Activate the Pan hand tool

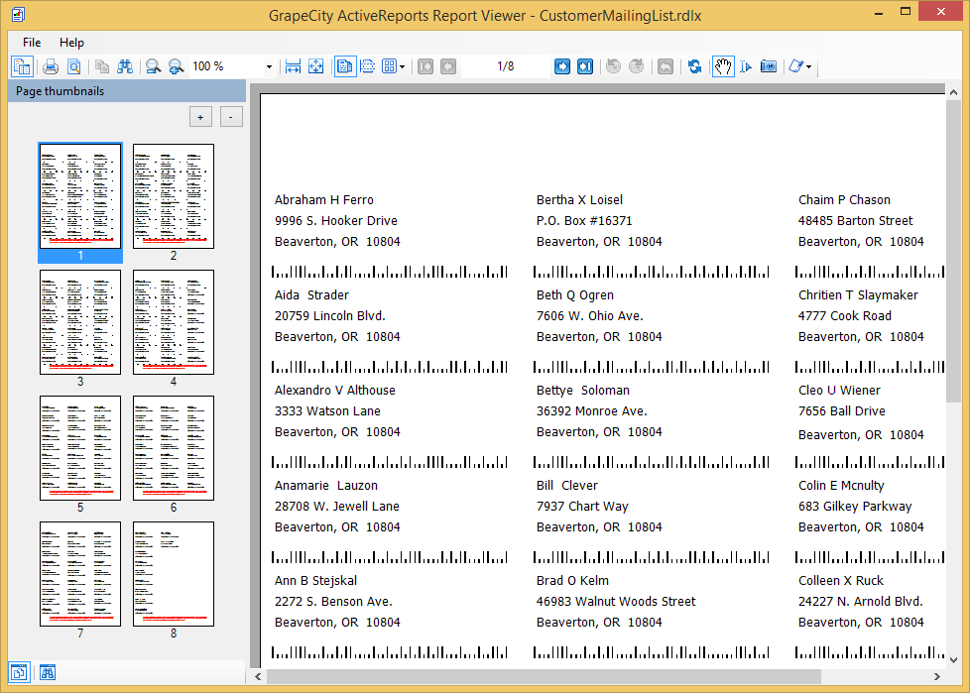723,66
